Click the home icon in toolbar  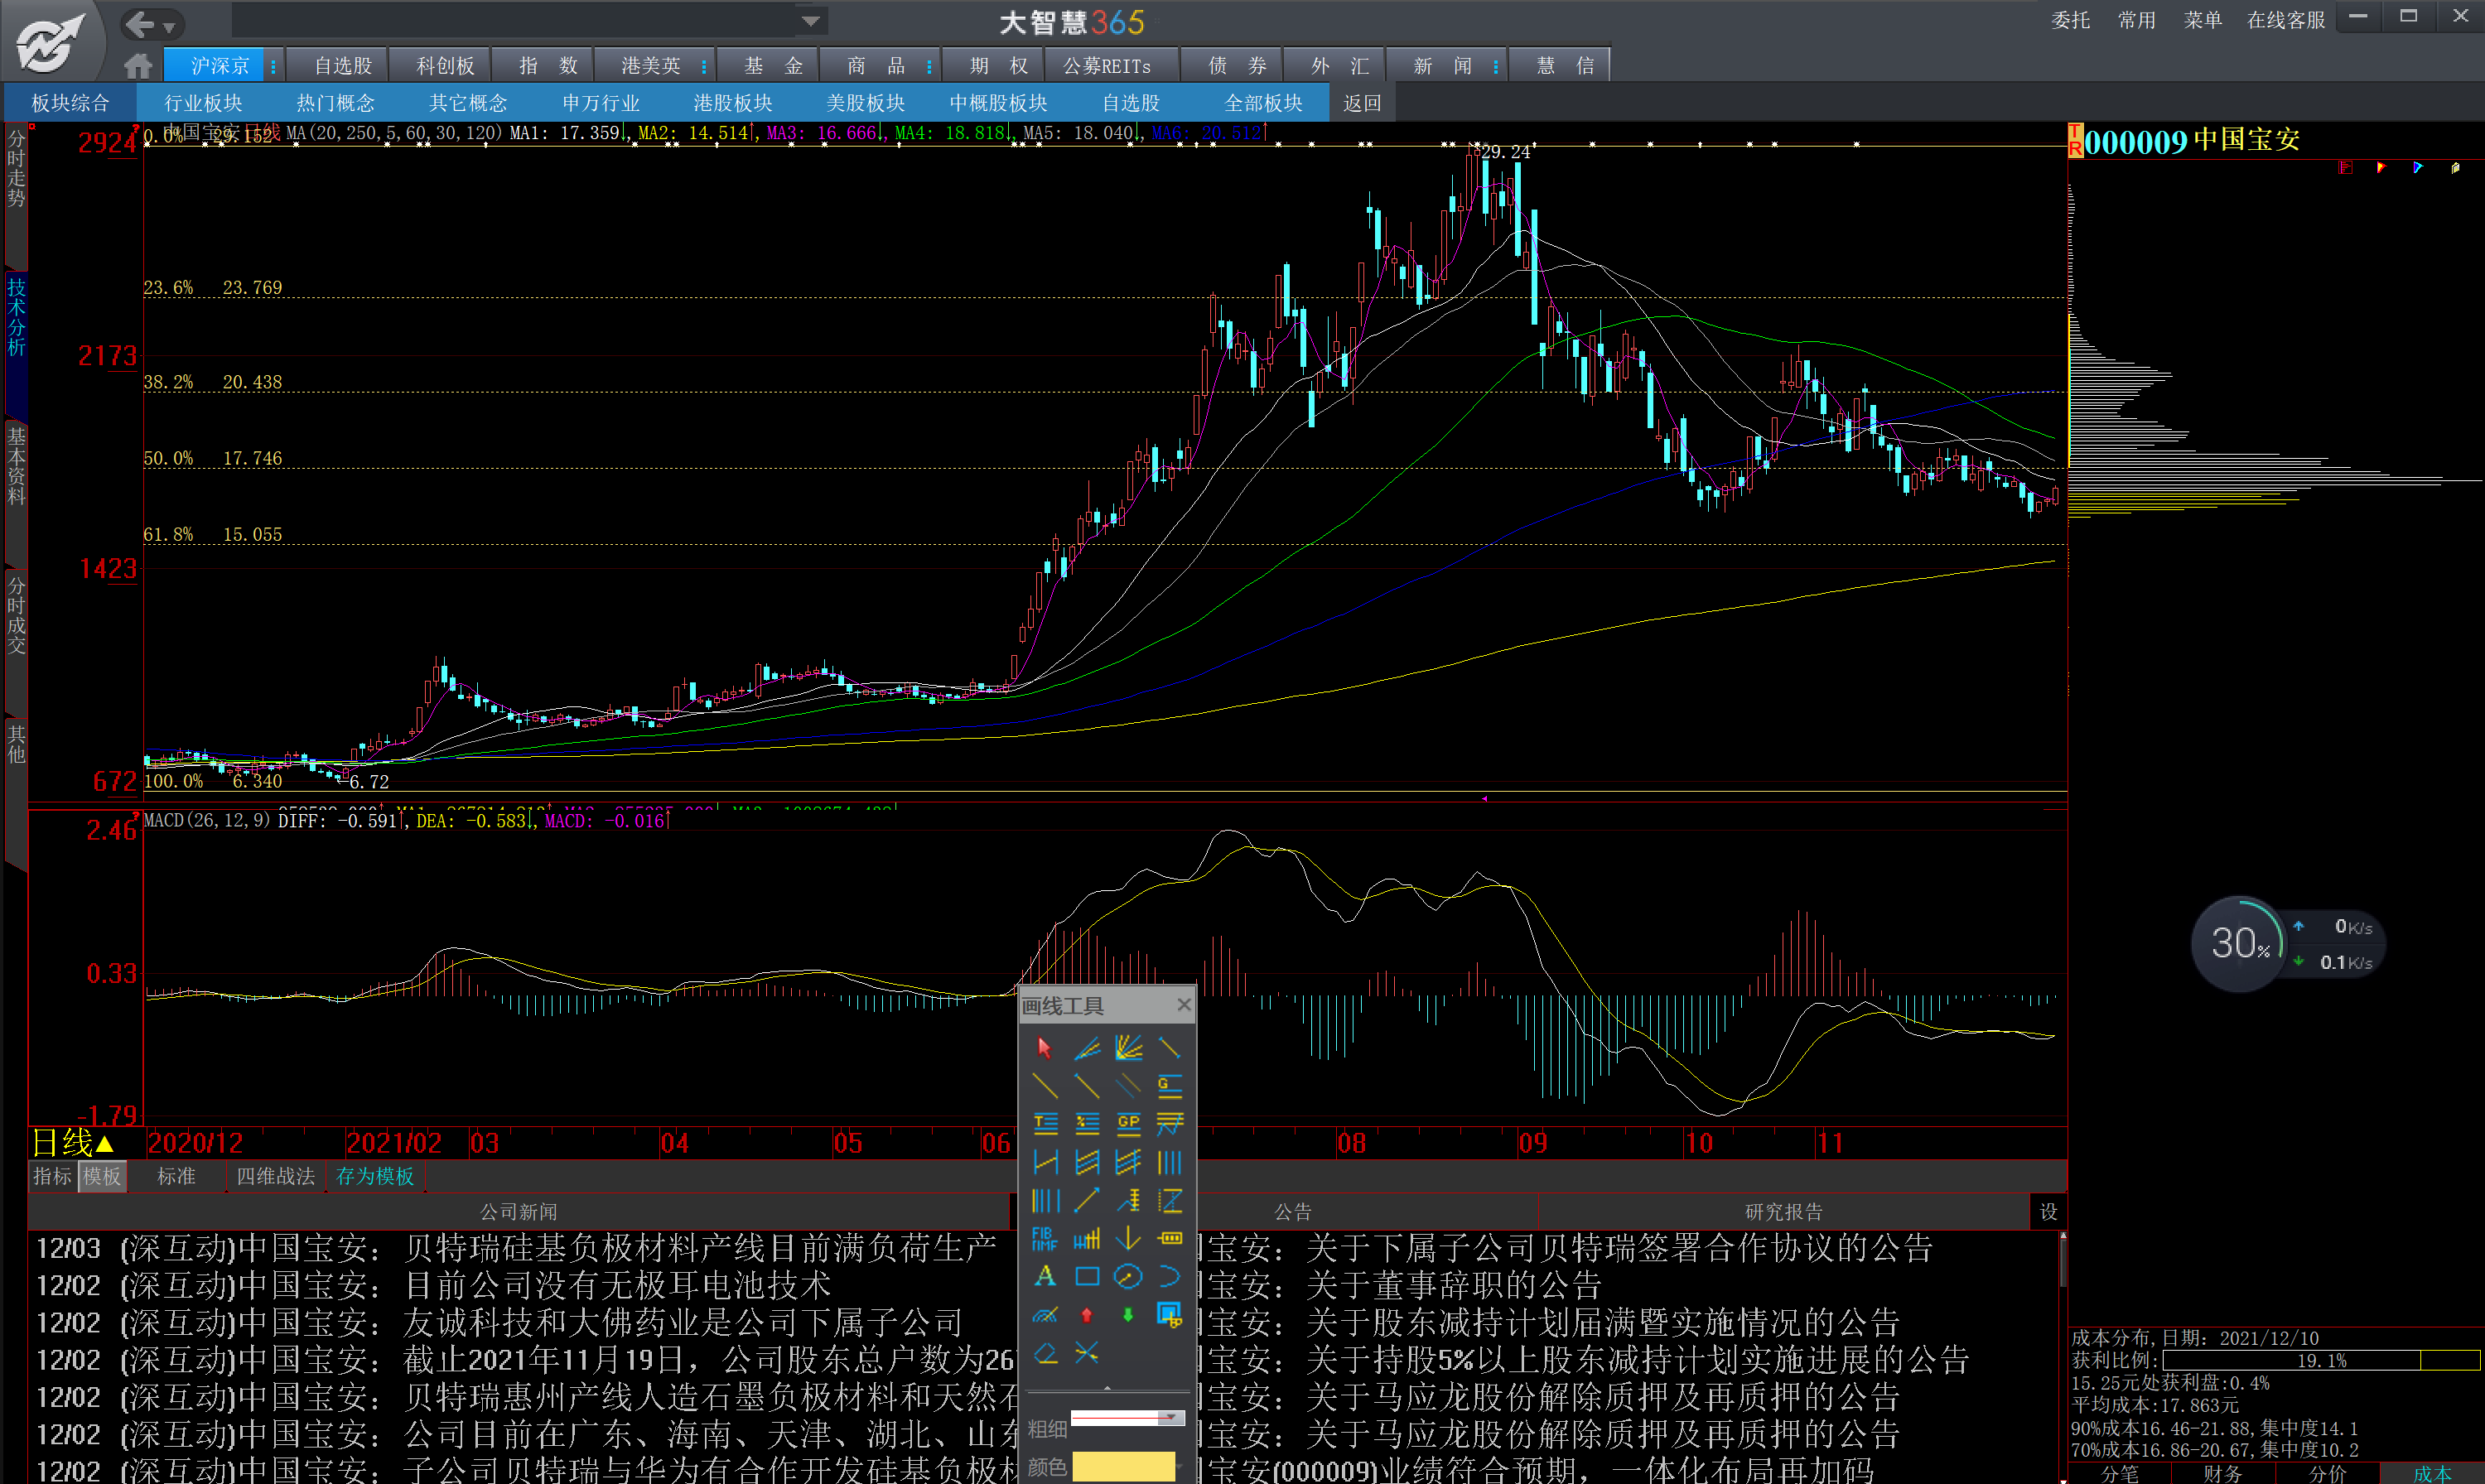pyautogui.click(x=138, y=66)
